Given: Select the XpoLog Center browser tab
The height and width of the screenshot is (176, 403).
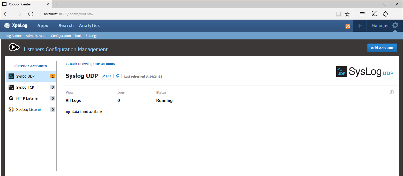Looking at the screenshot, I should [25, 4].
